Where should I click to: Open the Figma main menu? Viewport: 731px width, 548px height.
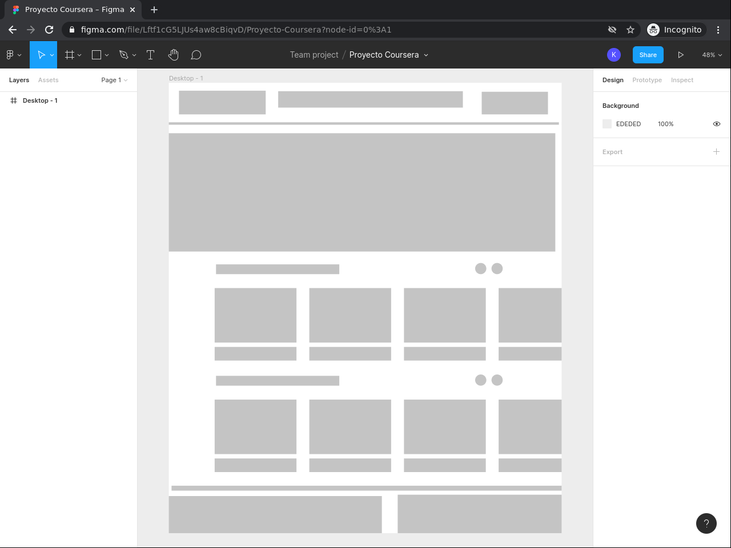point(13,55)
